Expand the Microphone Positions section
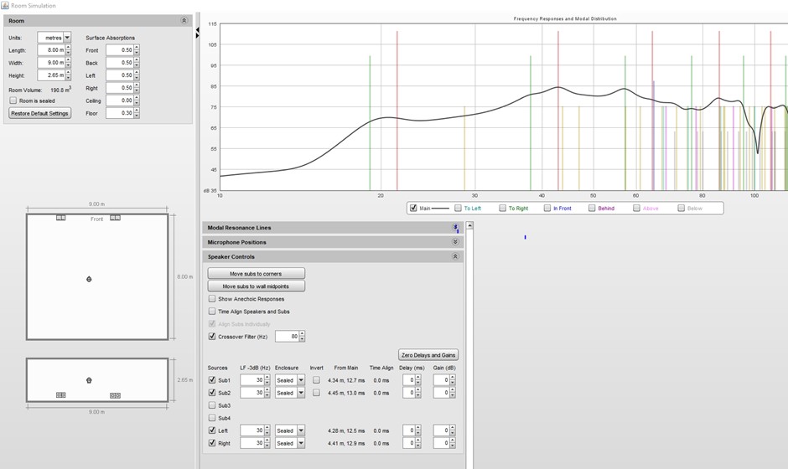788x469 pixels. 455,242
